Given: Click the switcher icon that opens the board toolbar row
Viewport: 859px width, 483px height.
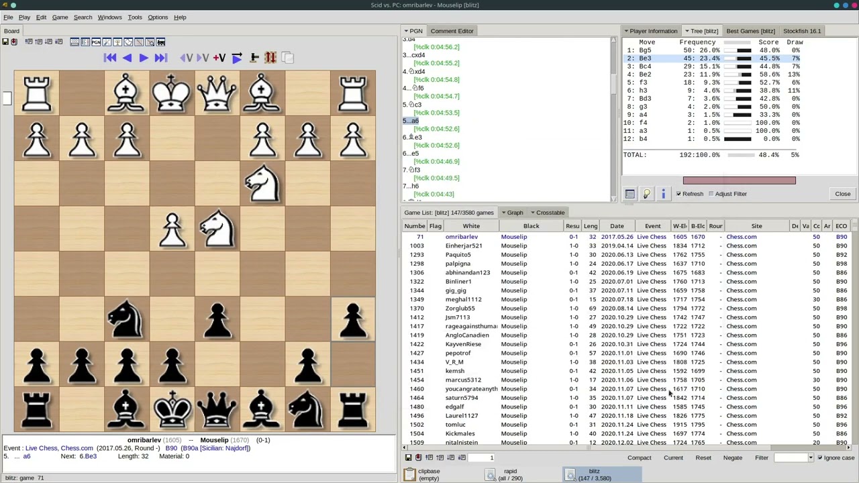Looking at the screenshot, I should pyautogui.click(x=74, y=42).
